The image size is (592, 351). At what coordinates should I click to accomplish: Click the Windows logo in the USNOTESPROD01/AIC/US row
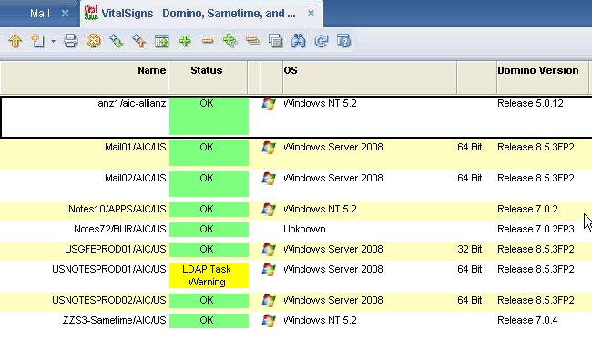coord(269,269)
